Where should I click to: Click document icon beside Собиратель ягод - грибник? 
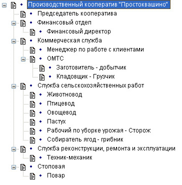point(32,140)
